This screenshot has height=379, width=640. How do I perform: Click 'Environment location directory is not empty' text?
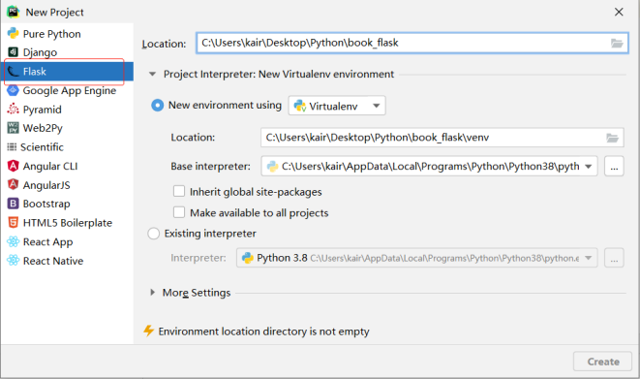[x=263, y=332]
